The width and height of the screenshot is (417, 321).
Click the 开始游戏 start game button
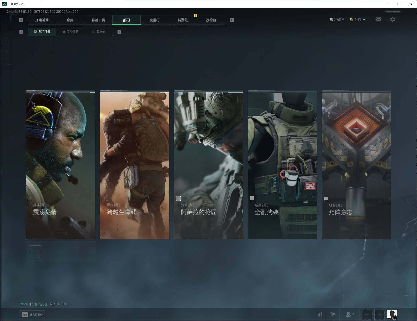pos(42,20)
